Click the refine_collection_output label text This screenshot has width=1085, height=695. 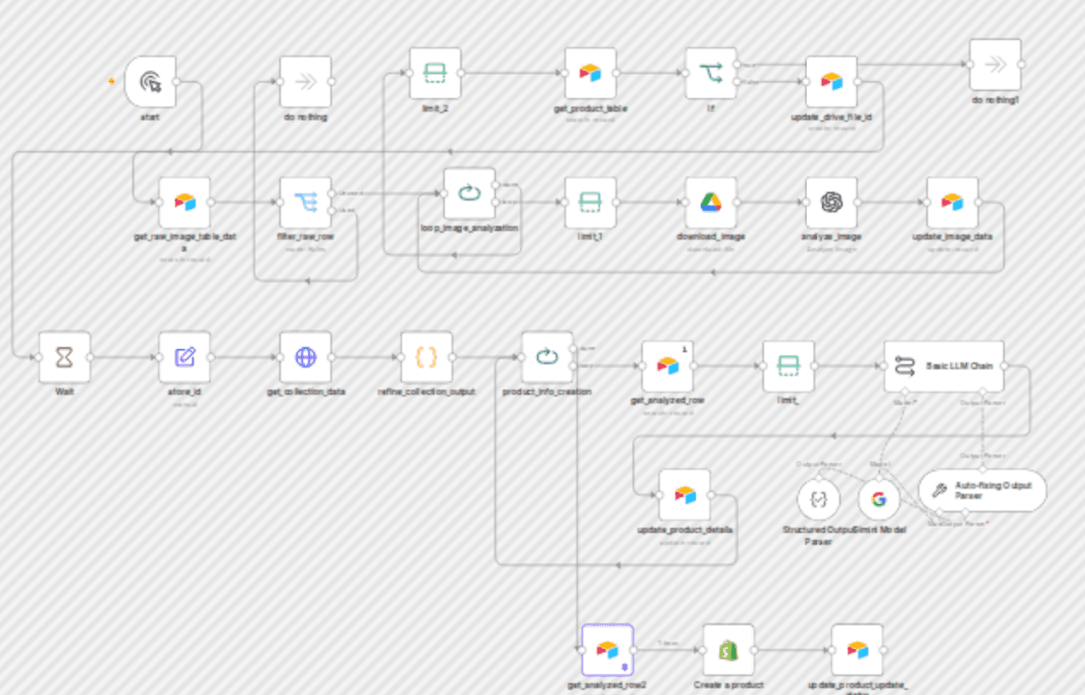point(427,391)
